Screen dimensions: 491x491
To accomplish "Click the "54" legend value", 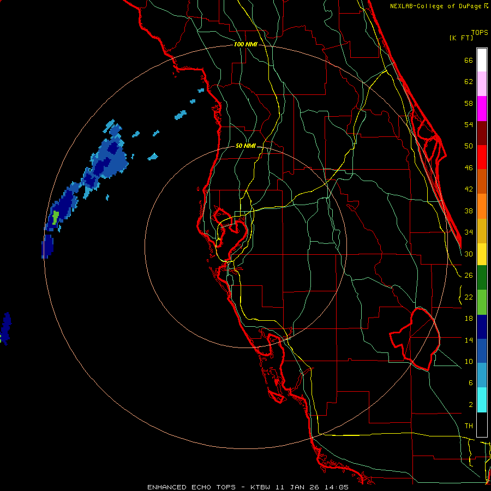I will 469,124.
